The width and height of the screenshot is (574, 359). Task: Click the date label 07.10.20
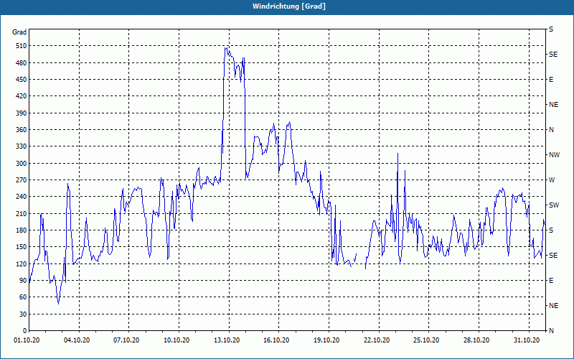pos(127,340)
